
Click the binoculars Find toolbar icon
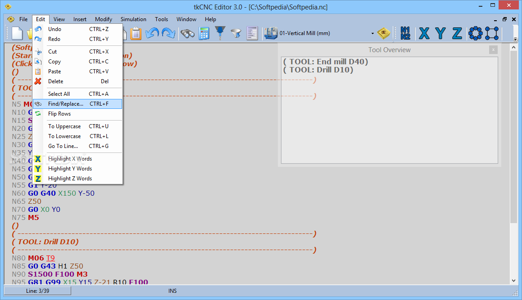(x=188, y=33)
